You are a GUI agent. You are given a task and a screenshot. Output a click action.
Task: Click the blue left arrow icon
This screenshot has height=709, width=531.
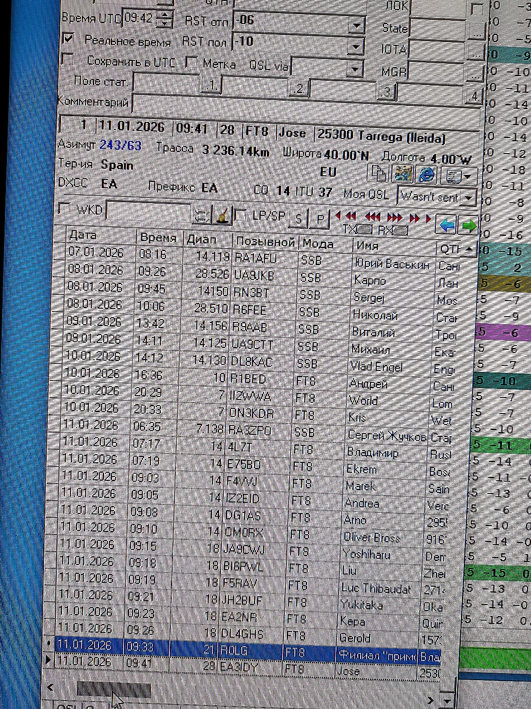[x=446, y=226]
